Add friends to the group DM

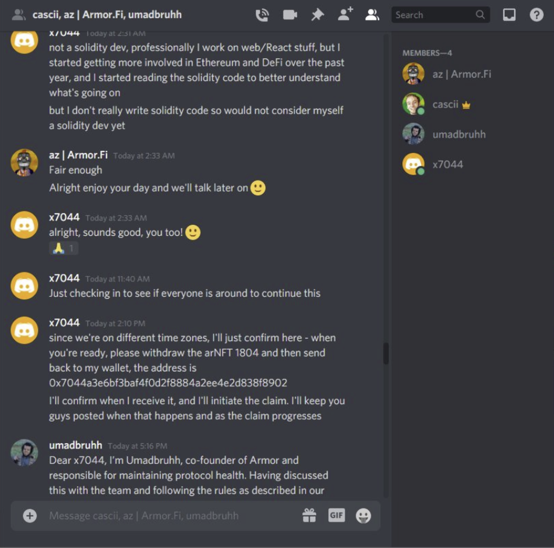345,14
